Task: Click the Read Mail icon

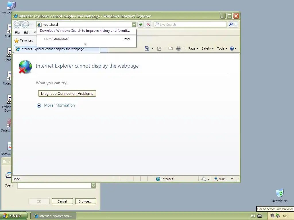Action: click(171, 48)
